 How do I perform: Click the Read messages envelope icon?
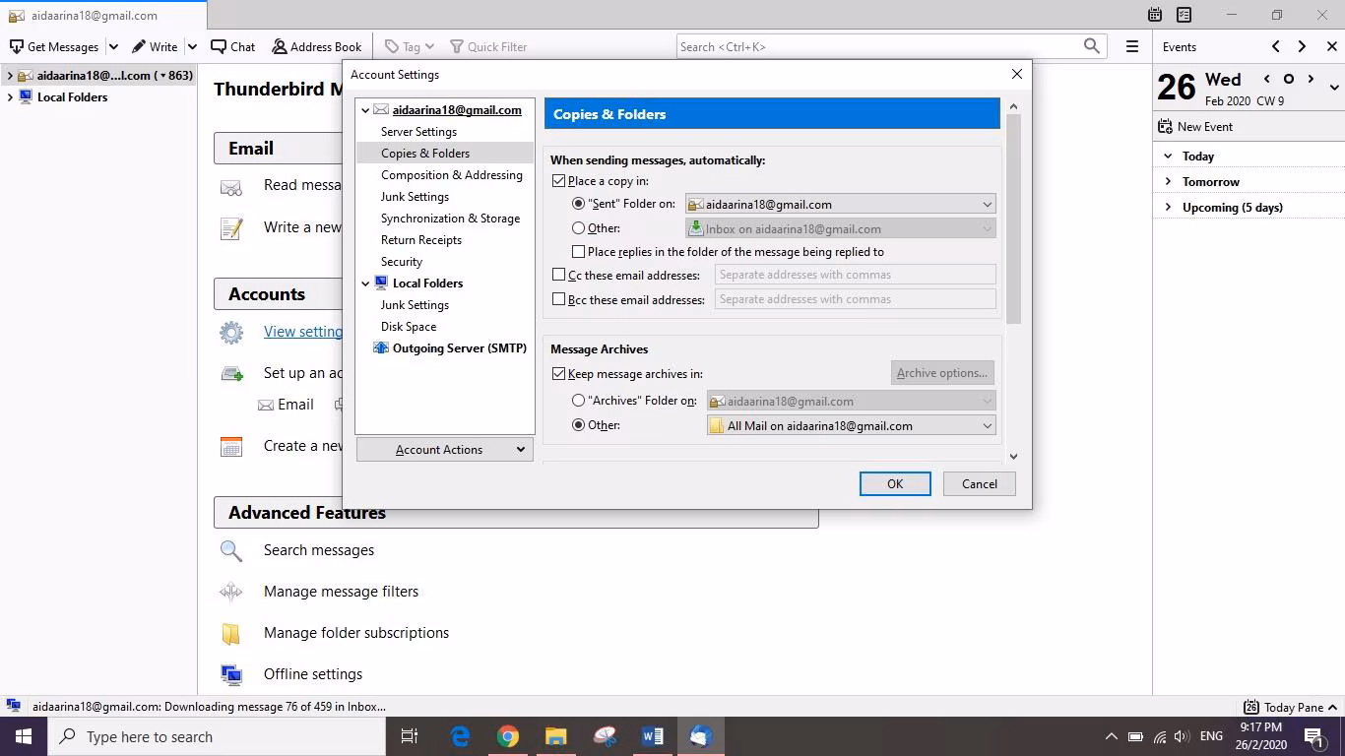[x=231, y=186]
